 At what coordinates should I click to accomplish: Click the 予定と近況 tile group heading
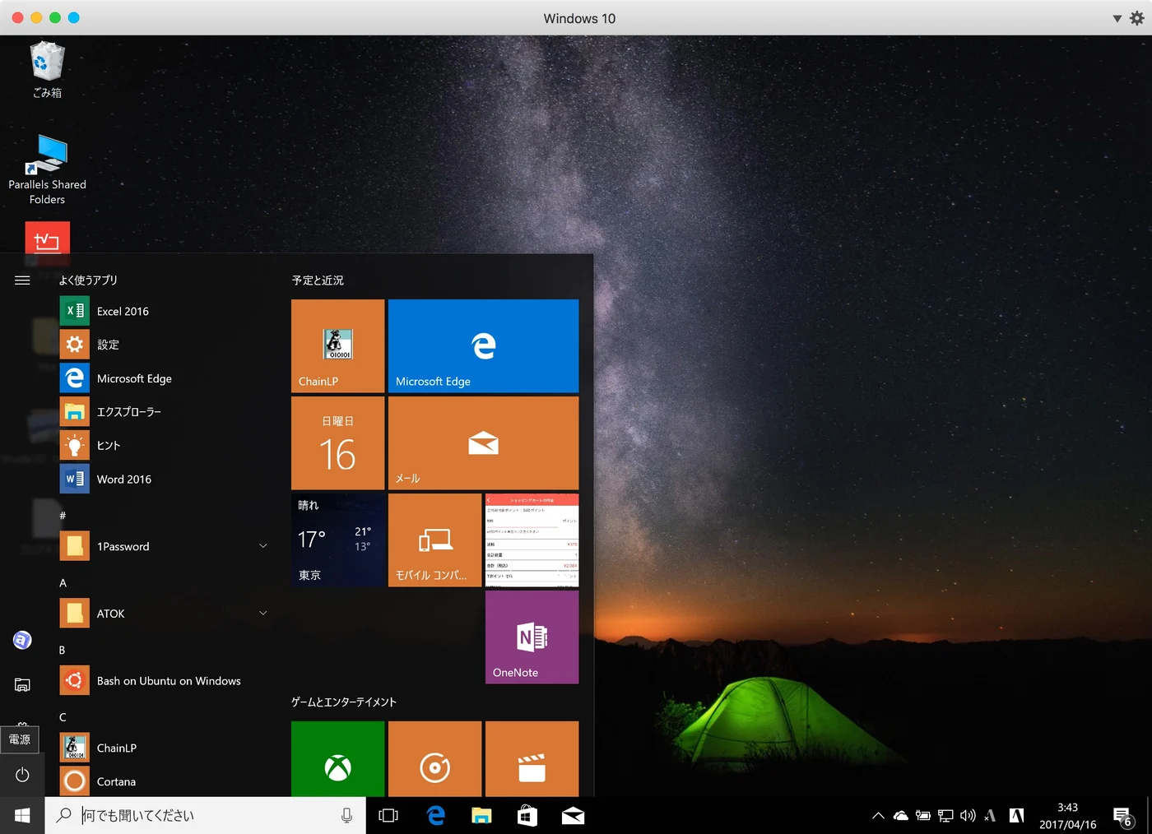318,280
